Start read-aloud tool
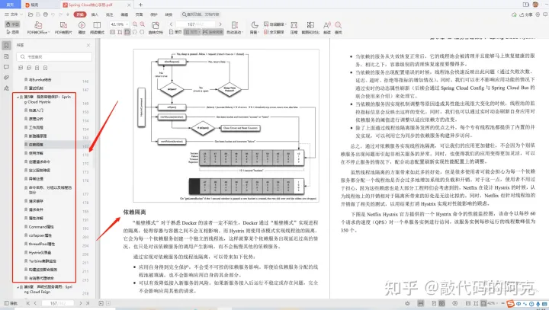 tap(326, 27)
